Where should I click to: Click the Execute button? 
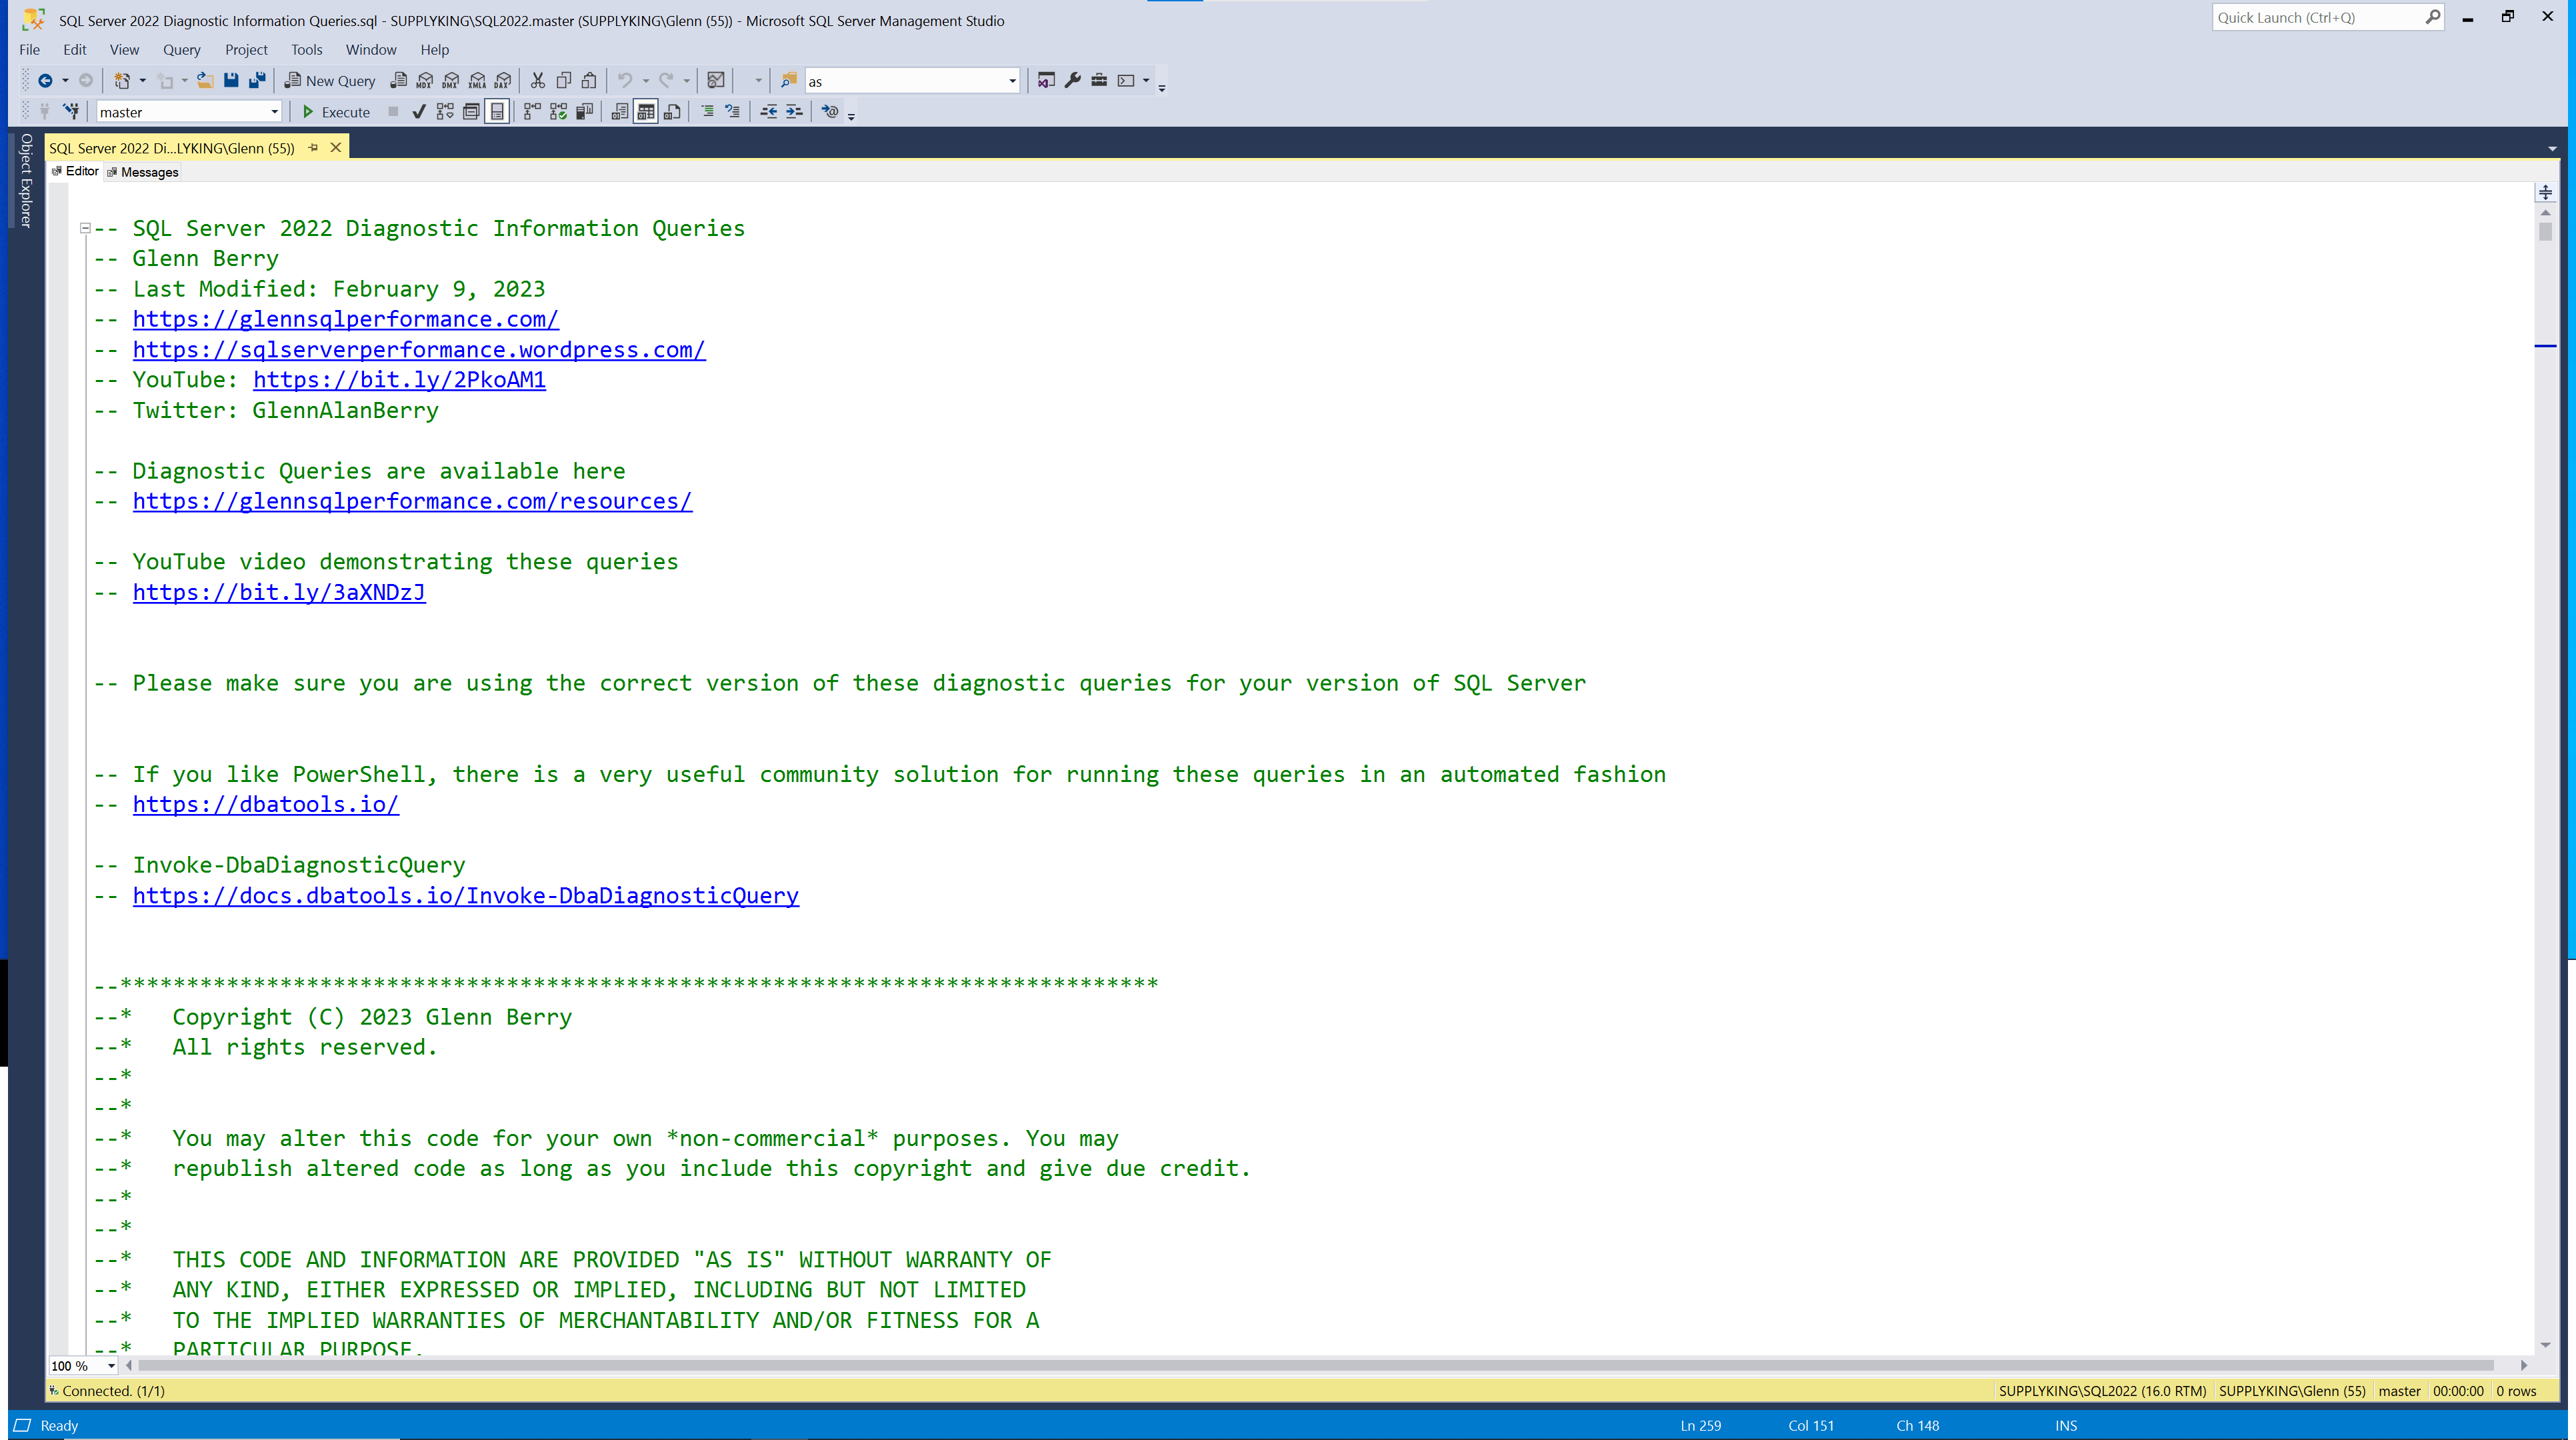click(x=336, y=112)
